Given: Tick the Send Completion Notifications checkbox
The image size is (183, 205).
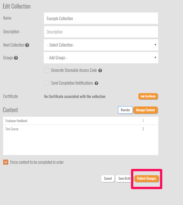Looking at the screenshot, I should point(47,83).
